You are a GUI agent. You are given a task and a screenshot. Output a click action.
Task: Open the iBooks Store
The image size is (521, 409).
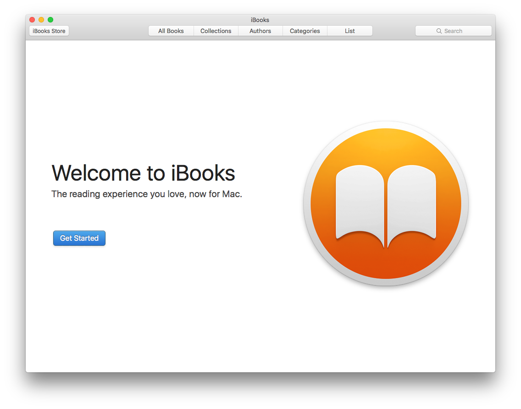(x=49, y=31)
